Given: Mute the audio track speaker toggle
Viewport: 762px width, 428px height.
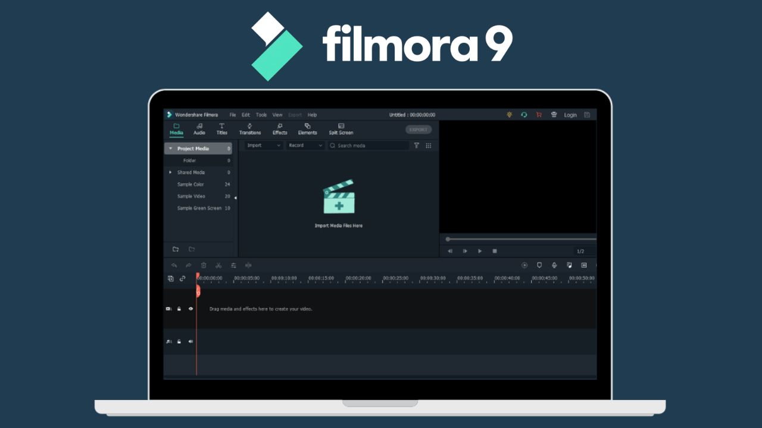Looking at the screenshot, I should point(190,341).
